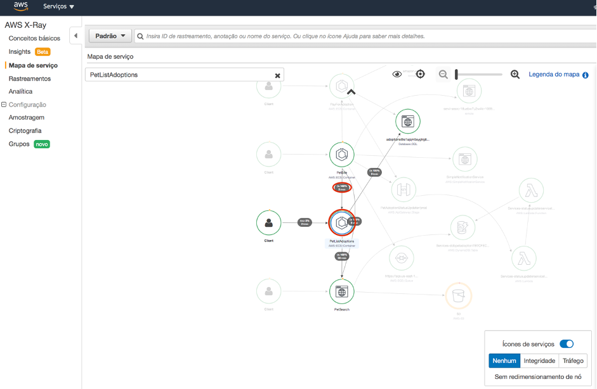Open Amostragem settings

coord(26,117)
